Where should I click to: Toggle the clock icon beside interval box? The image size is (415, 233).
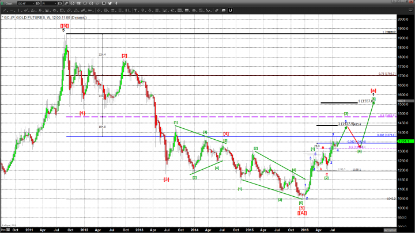[60, 3]
